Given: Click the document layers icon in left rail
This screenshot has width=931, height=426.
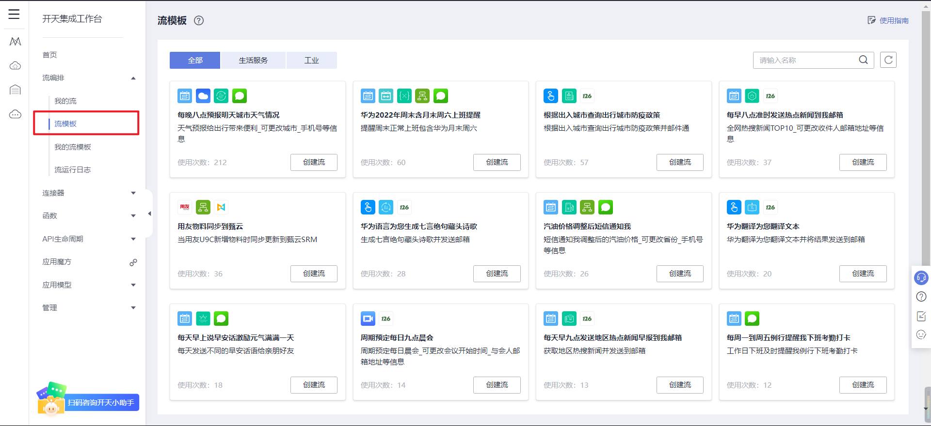Looking at the screenshot, I should pyautogui.click(x=15, y=90).
